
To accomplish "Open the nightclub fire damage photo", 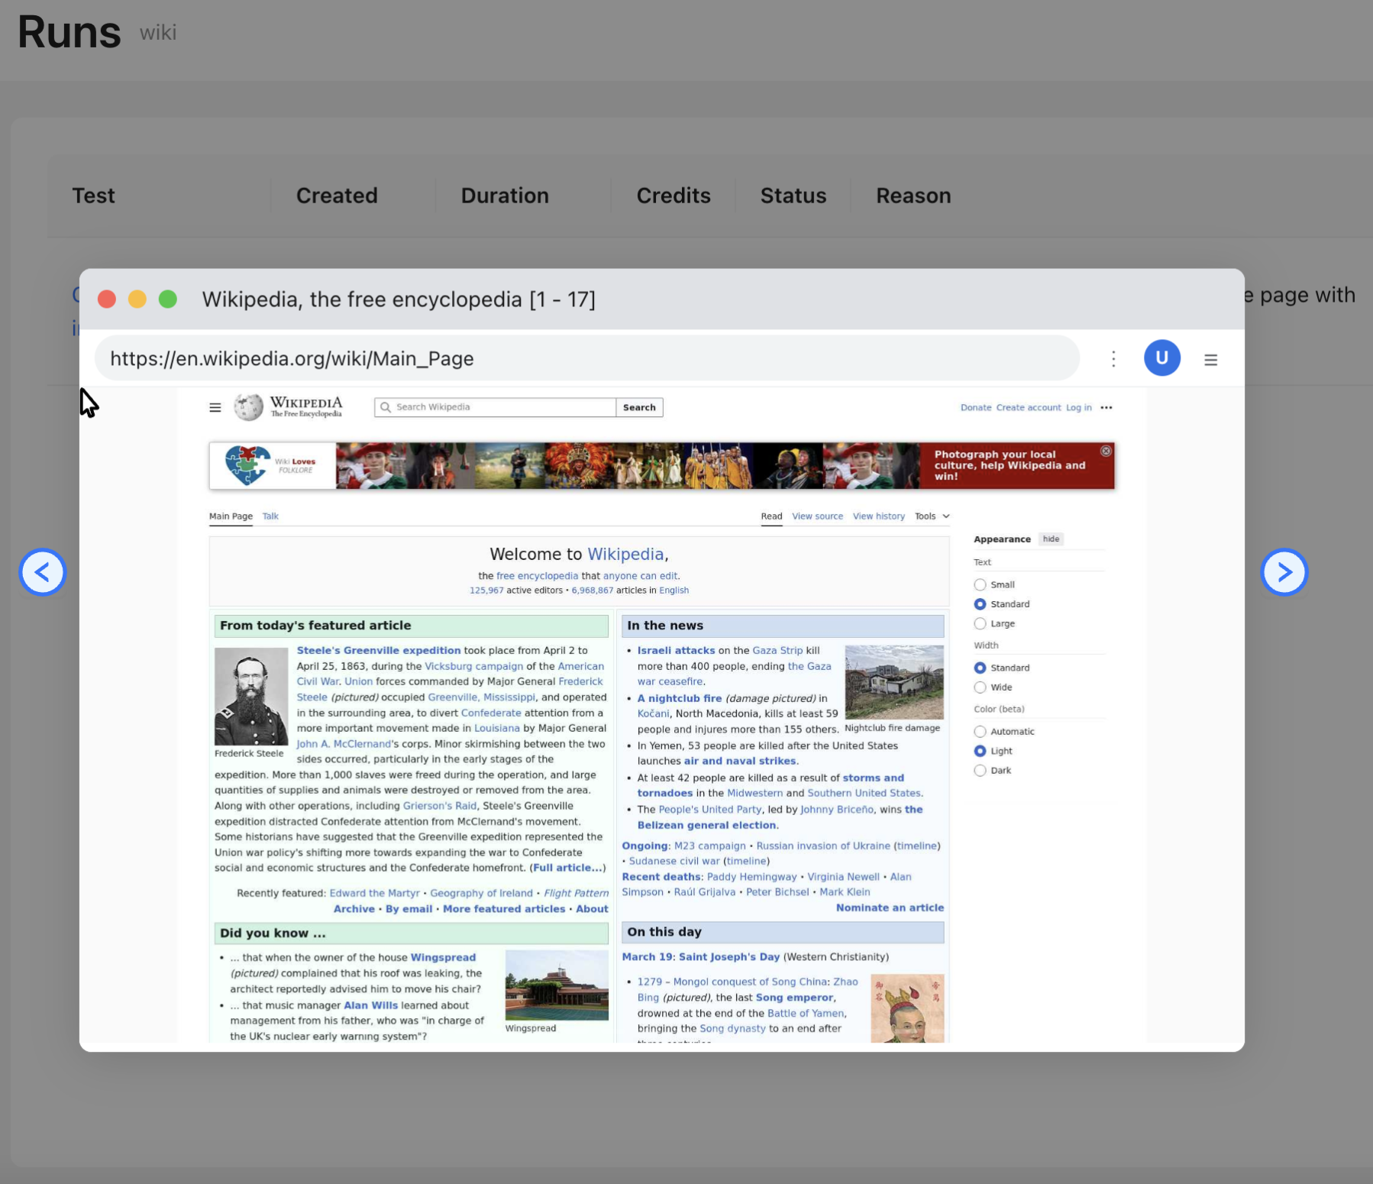I will point(894,682).
